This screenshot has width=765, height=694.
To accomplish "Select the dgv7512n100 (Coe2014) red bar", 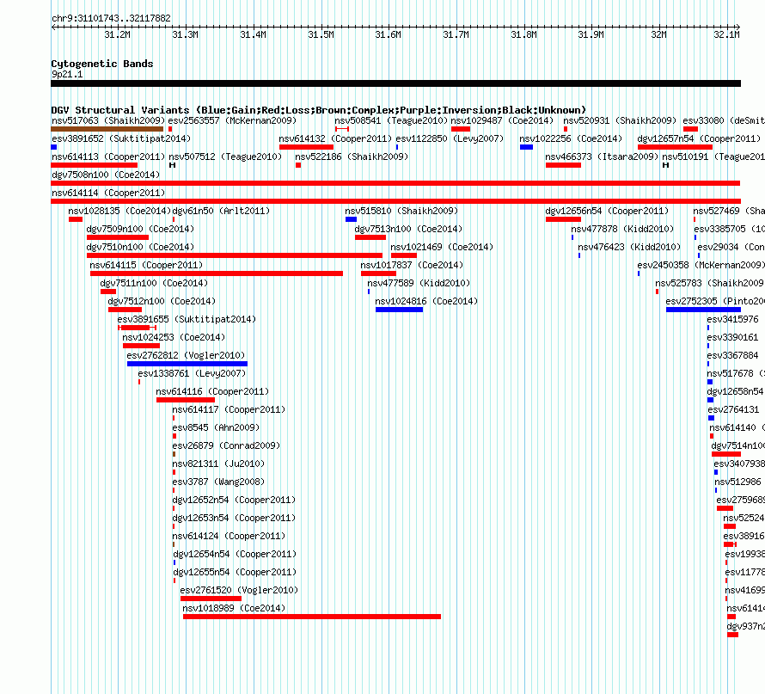I will click(x=125, y=310).
